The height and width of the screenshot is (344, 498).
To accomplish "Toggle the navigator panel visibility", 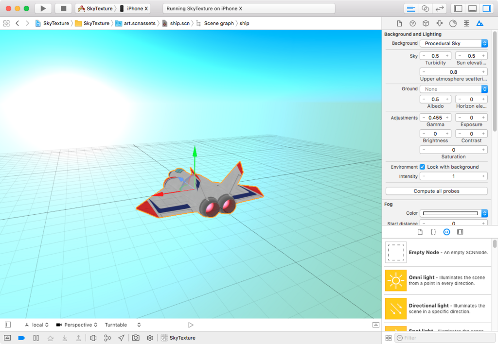I will [458, 9].
